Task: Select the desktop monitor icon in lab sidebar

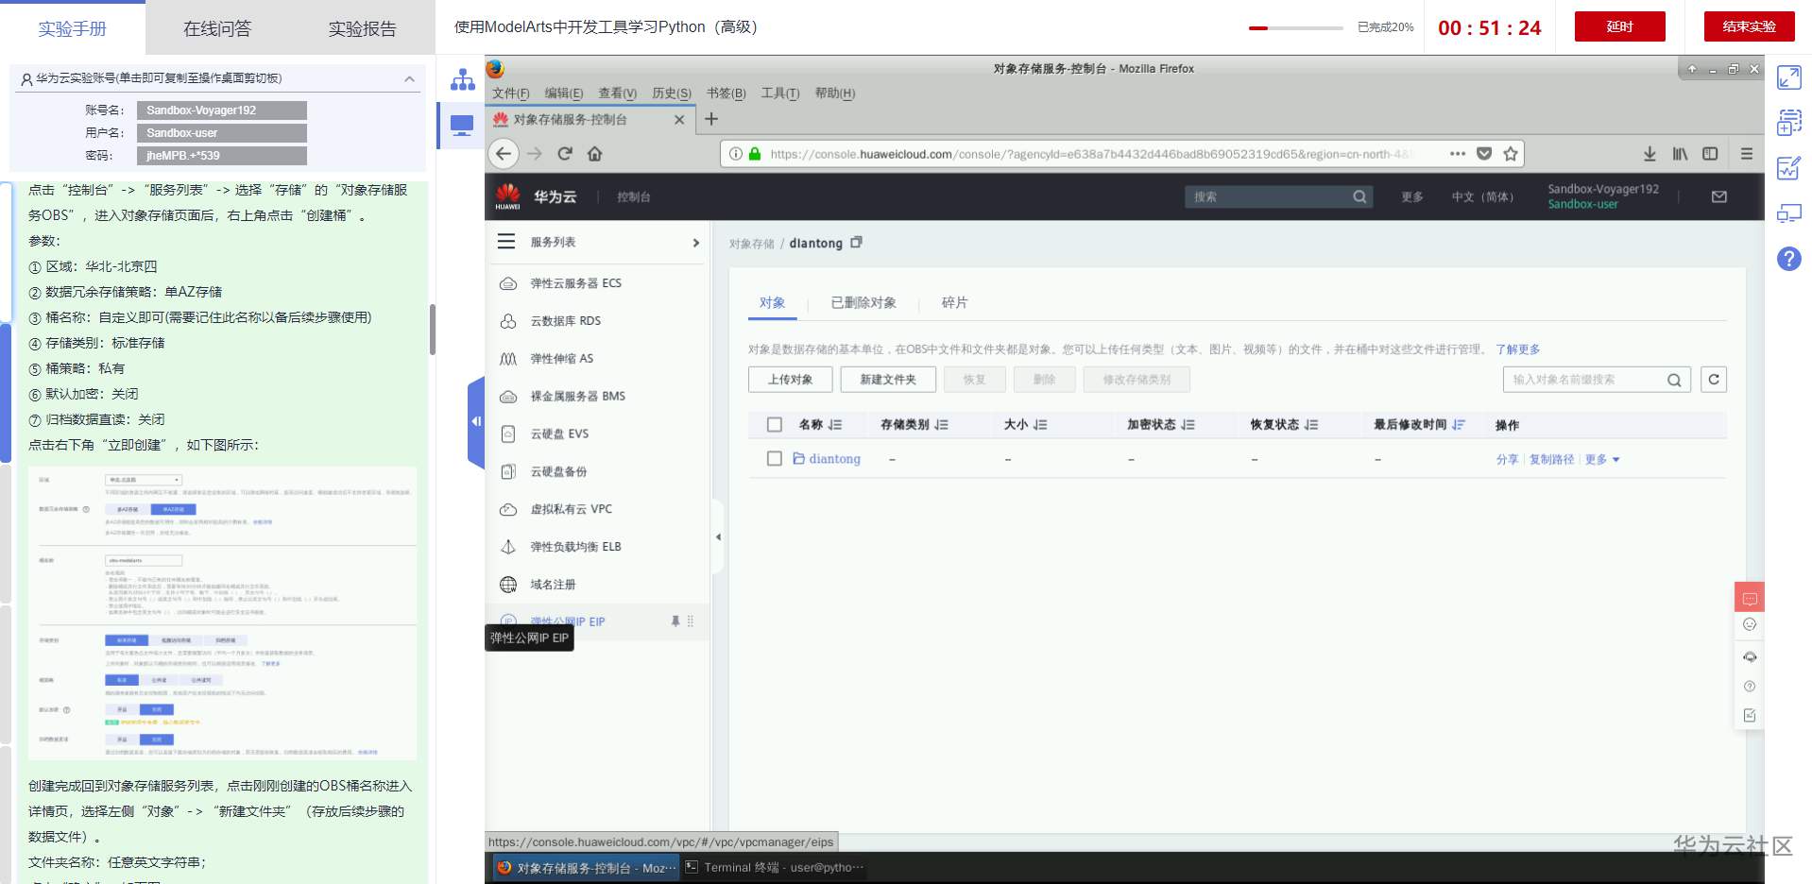Action: coord(462,126)
